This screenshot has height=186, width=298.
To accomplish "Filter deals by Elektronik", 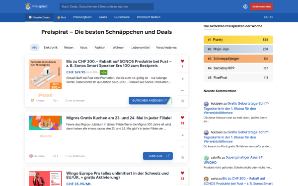I will (x=51, y=48).
